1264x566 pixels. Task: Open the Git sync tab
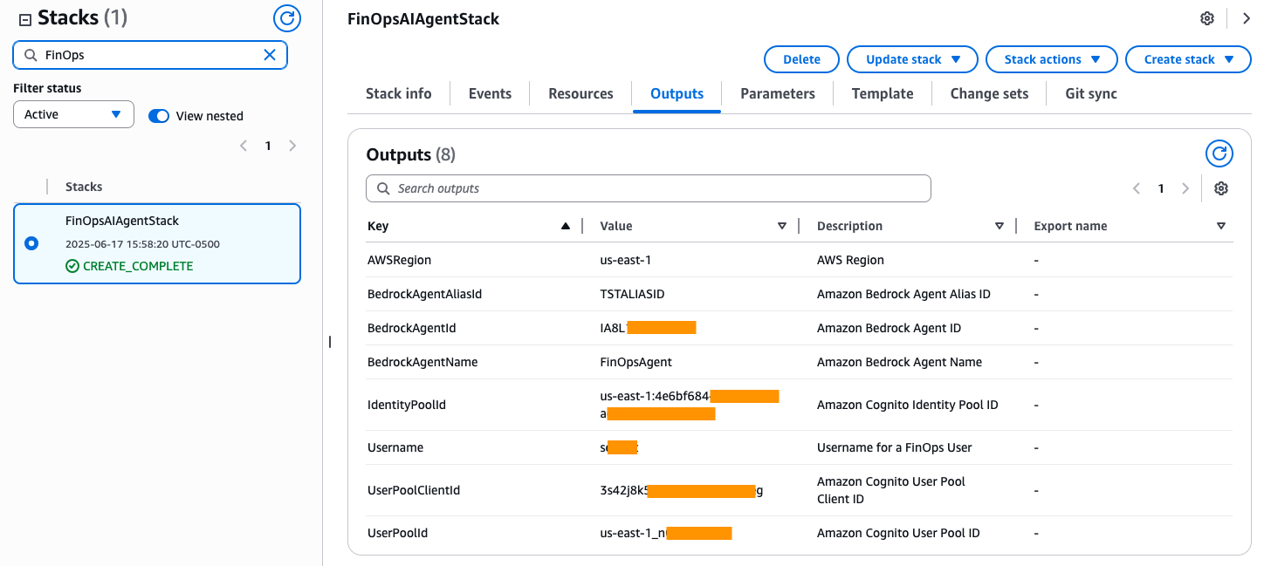pos(1091,93)
